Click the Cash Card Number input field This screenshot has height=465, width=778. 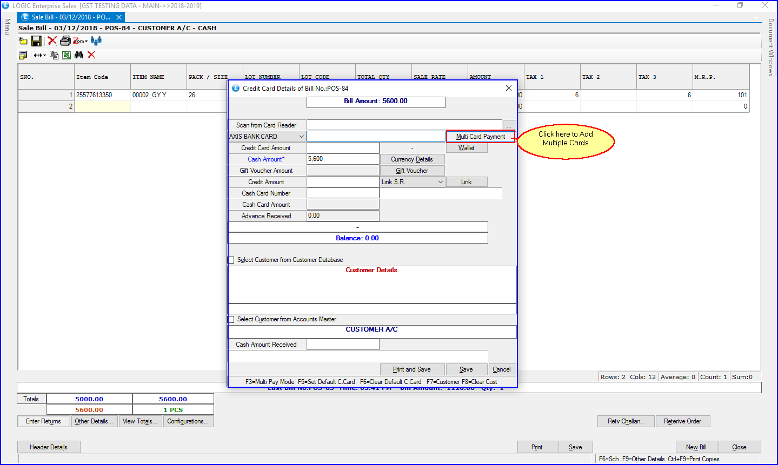[x=343, y=193]
